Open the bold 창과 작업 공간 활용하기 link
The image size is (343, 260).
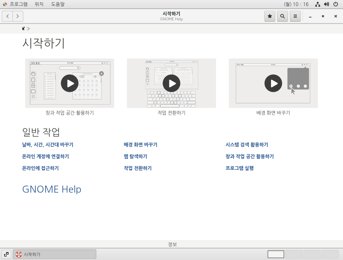[x=249, y=156]
